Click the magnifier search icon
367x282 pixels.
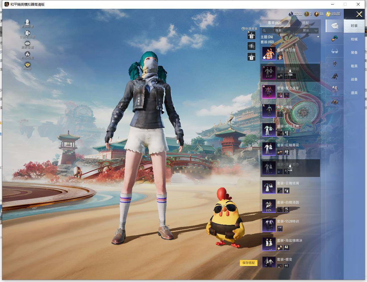[264, 30]
